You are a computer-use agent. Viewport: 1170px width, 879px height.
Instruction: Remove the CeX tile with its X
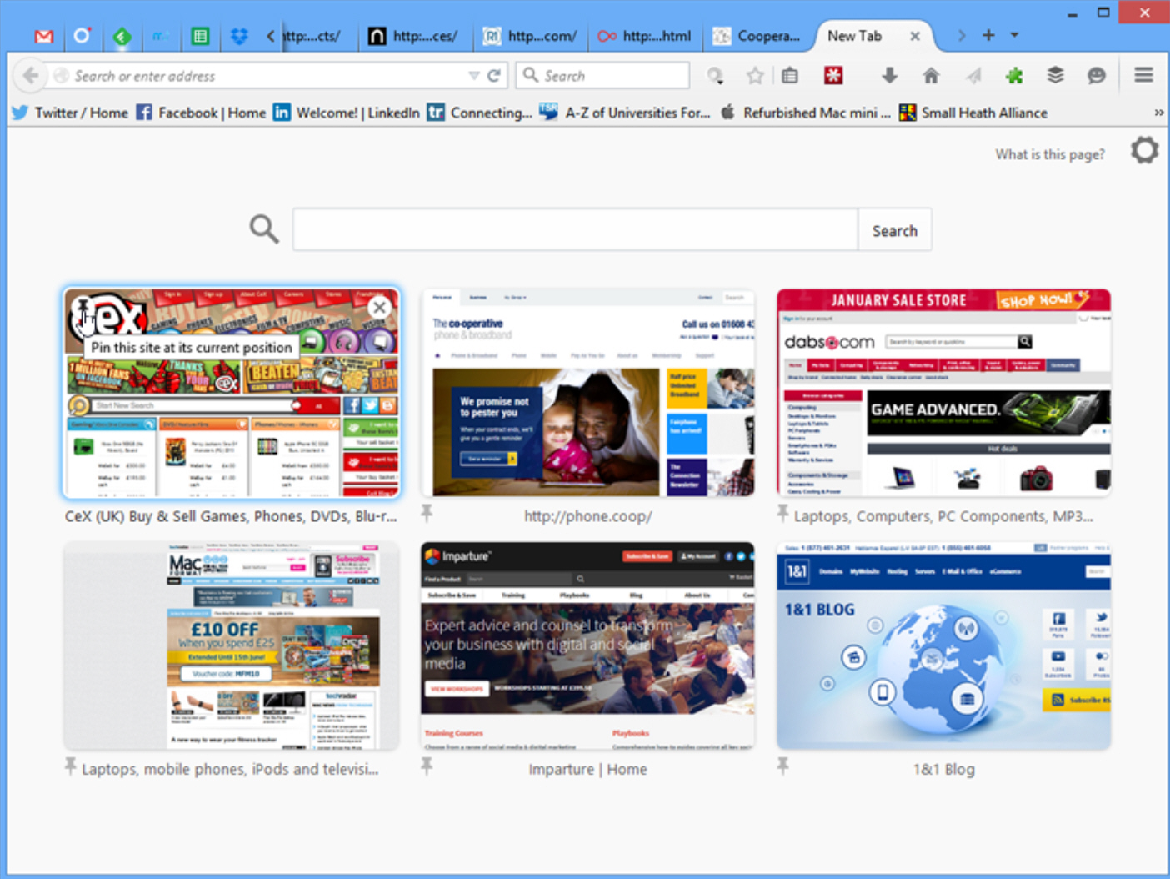point(379,307)
